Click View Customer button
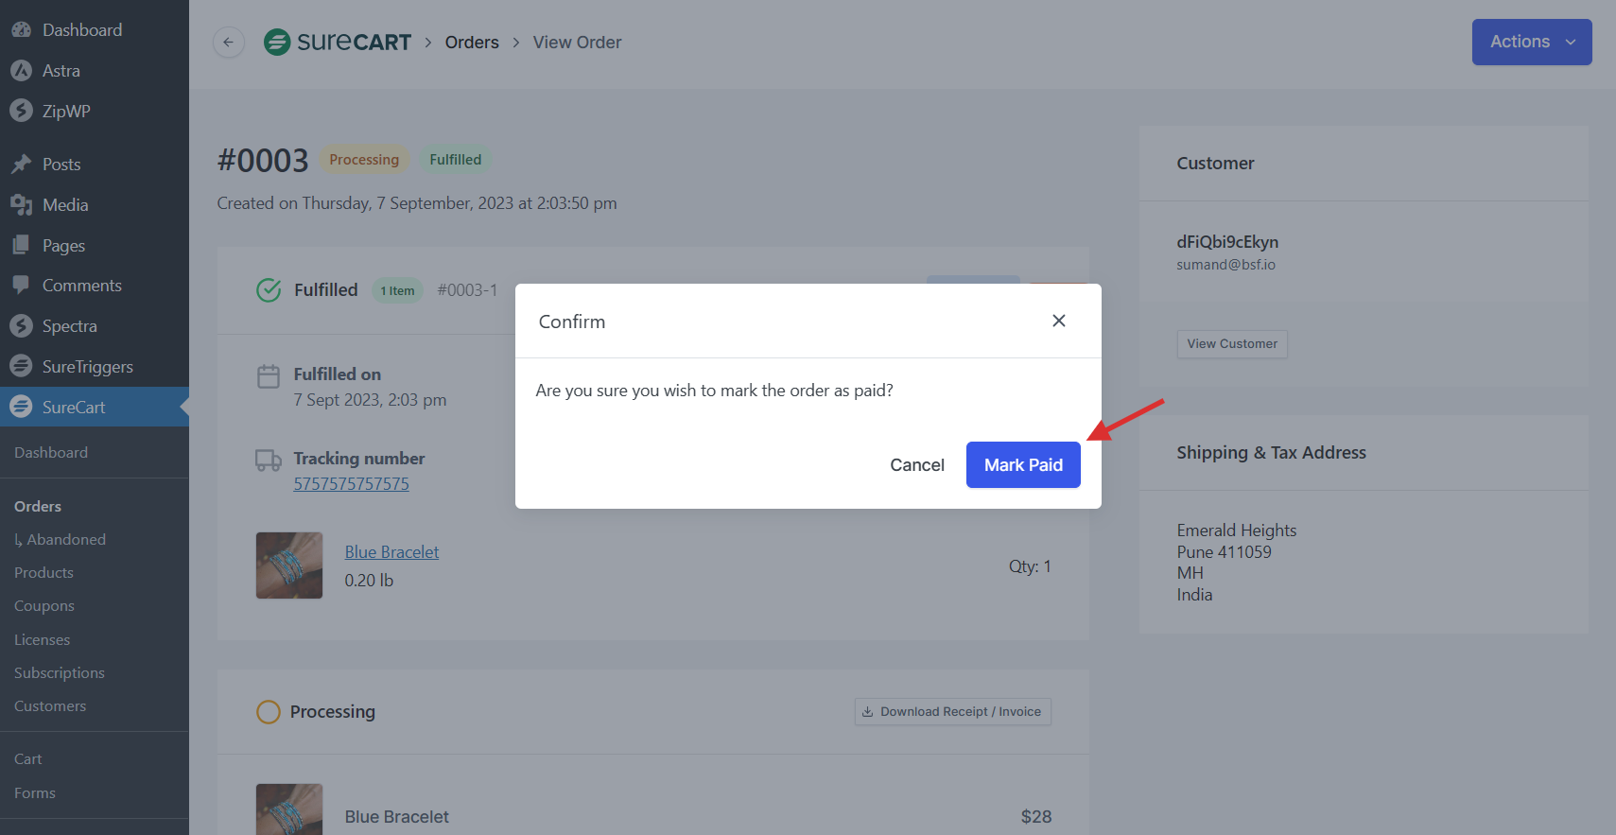 click(1231, 344)
